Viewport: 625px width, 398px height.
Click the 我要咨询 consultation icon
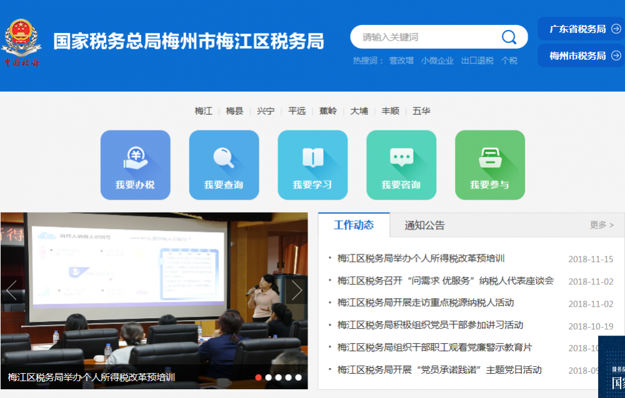401,164
